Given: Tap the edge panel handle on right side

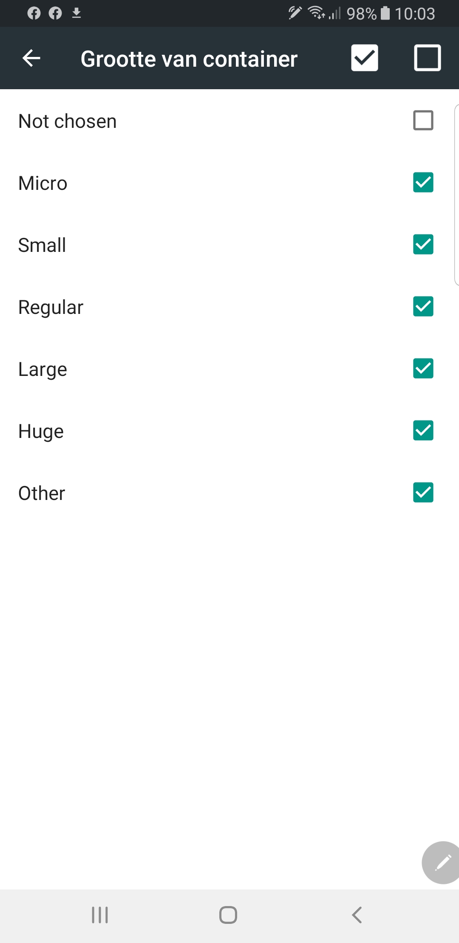Looking at the screenshot, I should [x=456, y=195].
